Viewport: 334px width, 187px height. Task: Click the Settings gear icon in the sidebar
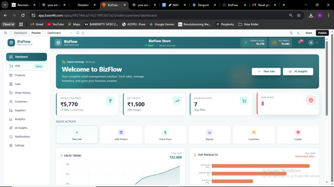tap(11, 145)
